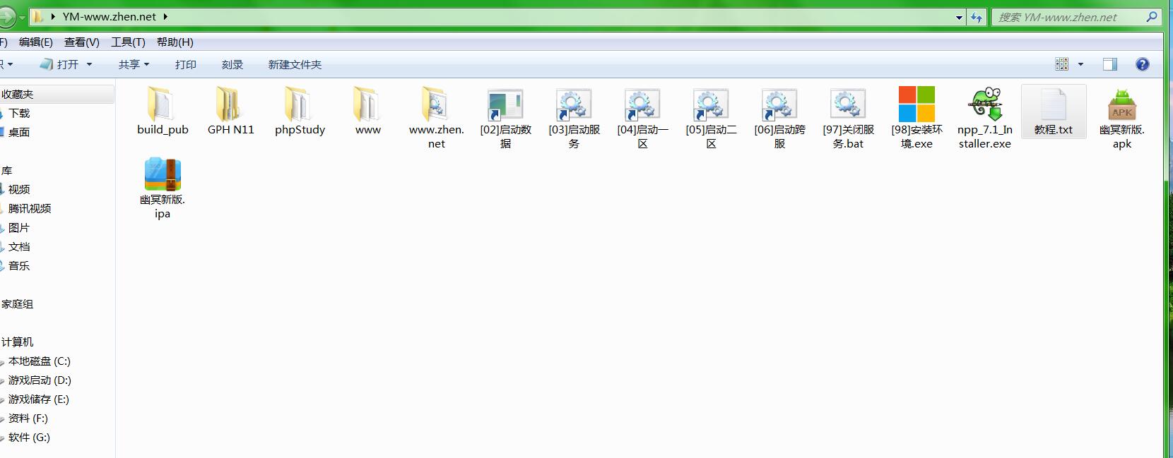Screen dimensions: 1173x458
Task: Open the 查看(V) menu
Action: pyautogui.click(x=81, y=42)
